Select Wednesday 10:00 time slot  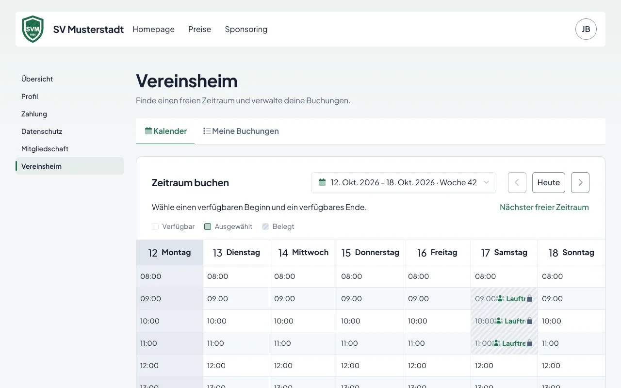coord(304,321)
